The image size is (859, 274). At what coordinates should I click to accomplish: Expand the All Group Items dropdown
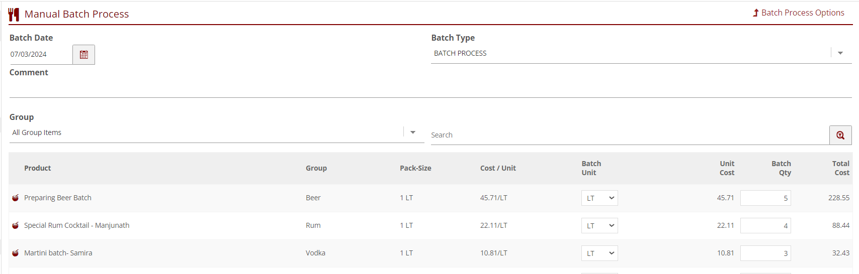point(412,132)
